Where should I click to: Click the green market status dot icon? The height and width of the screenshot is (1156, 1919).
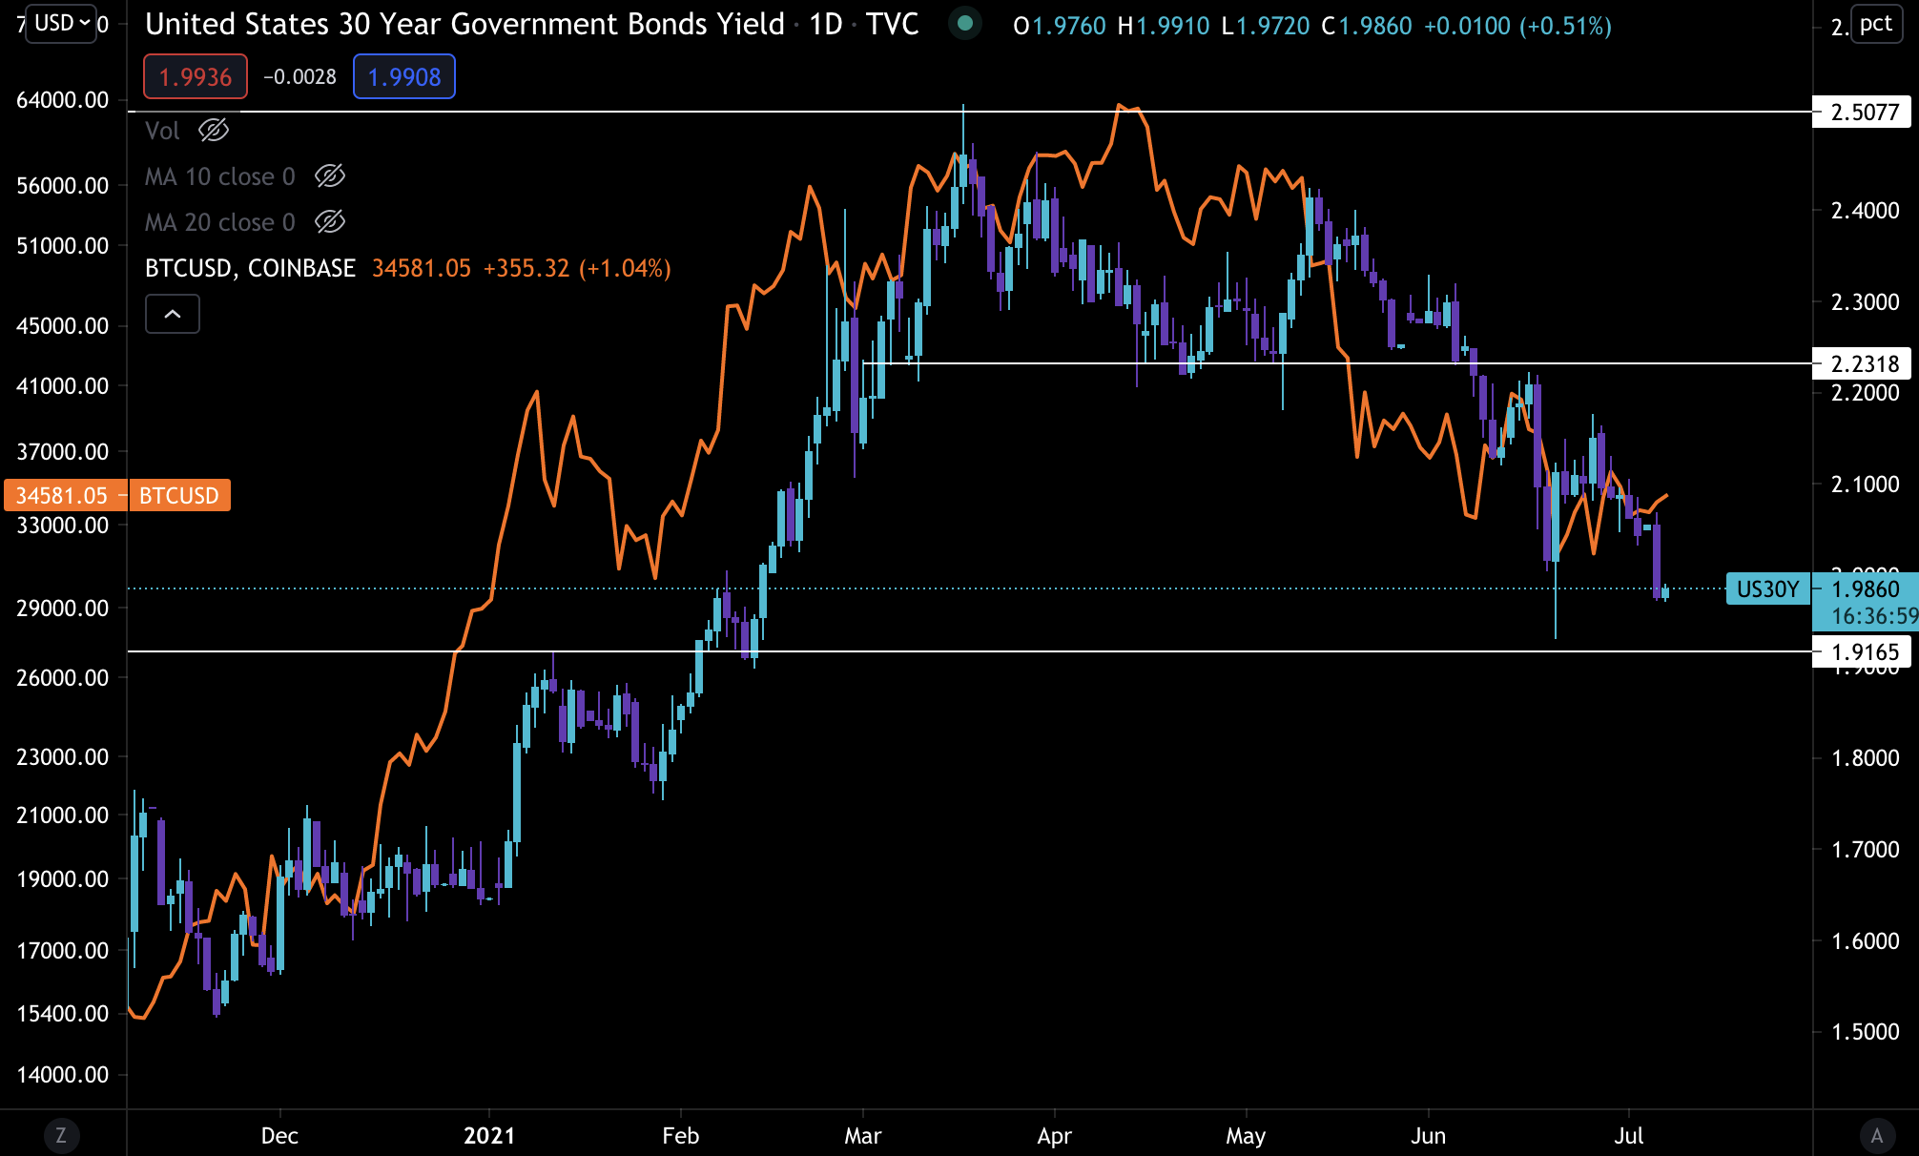tap(965, 24)
